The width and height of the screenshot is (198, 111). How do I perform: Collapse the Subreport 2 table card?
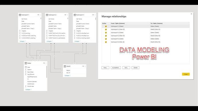(50, 41)
